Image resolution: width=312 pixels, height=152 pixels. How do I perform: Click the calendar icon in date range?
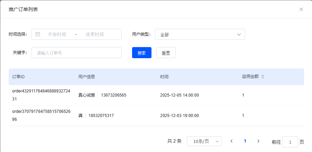coord(38,34)
